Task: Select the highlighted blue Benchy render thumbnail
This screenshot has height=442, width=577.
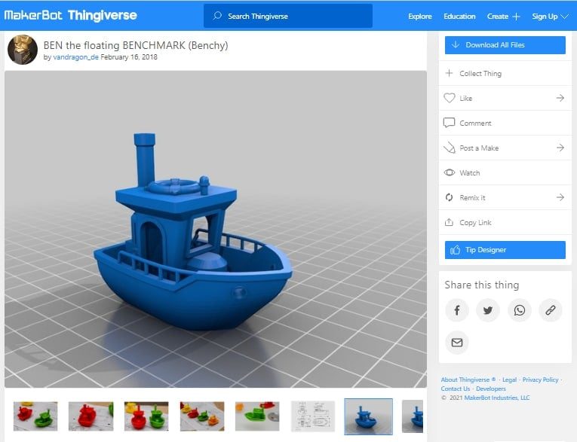Action: (368, 416)
